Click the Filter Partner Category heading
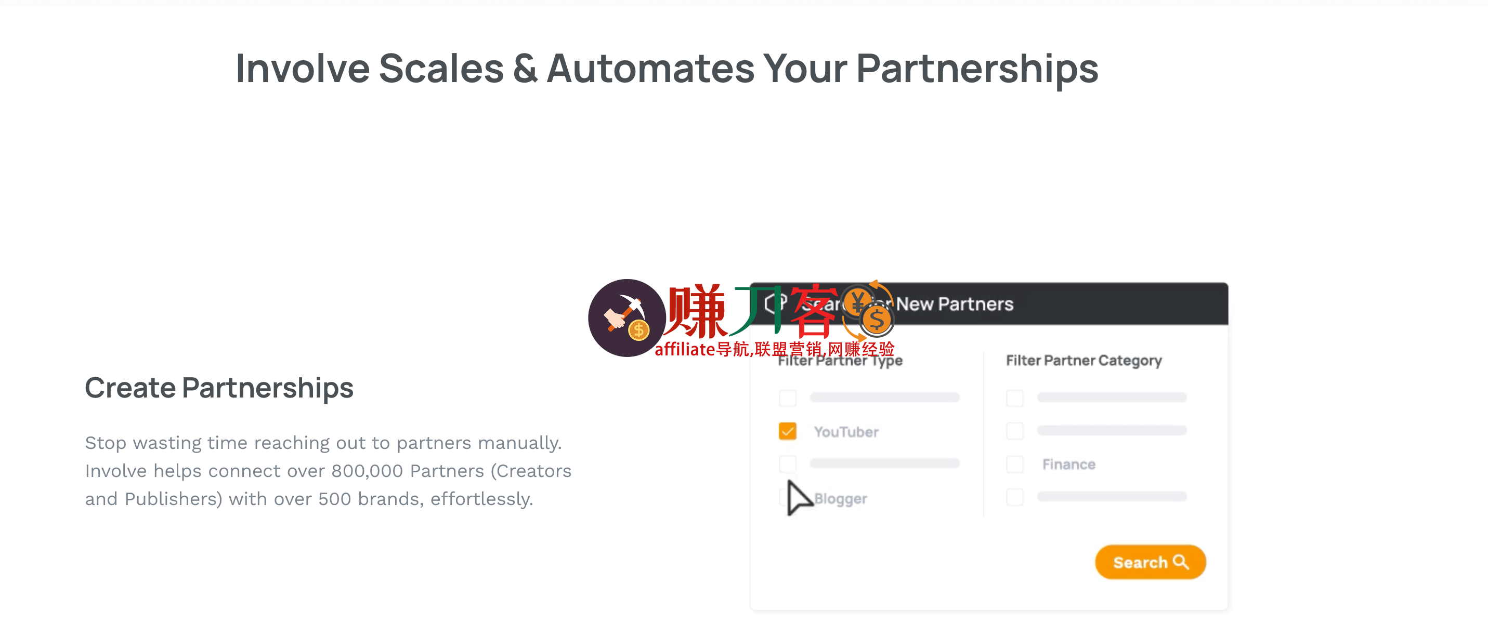Viewport: 1488px width, 636px height. [1084, 361]
